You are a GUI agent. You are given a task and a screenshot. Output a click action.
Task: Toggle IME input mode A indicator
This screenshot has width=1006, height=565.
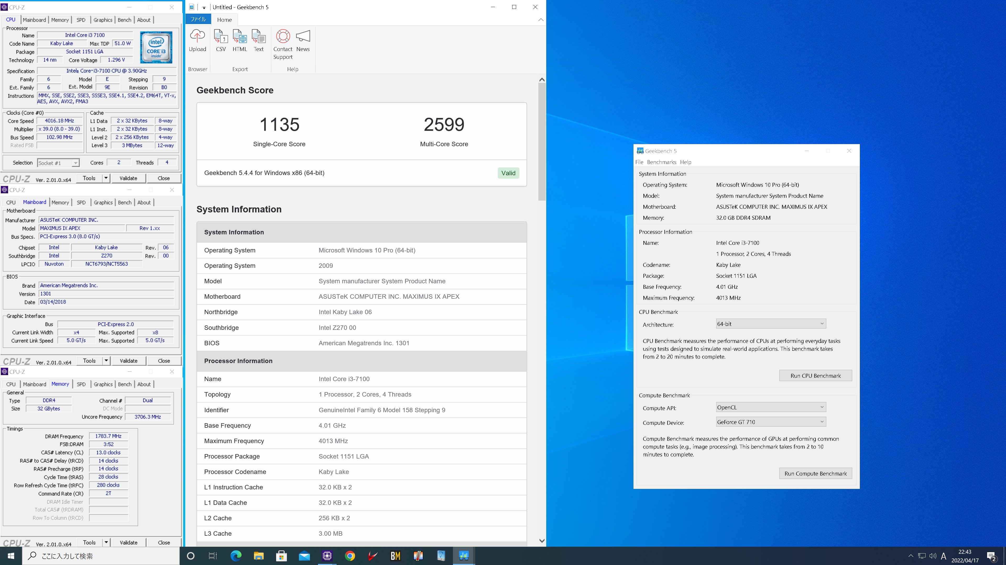[x=943, y=556]
